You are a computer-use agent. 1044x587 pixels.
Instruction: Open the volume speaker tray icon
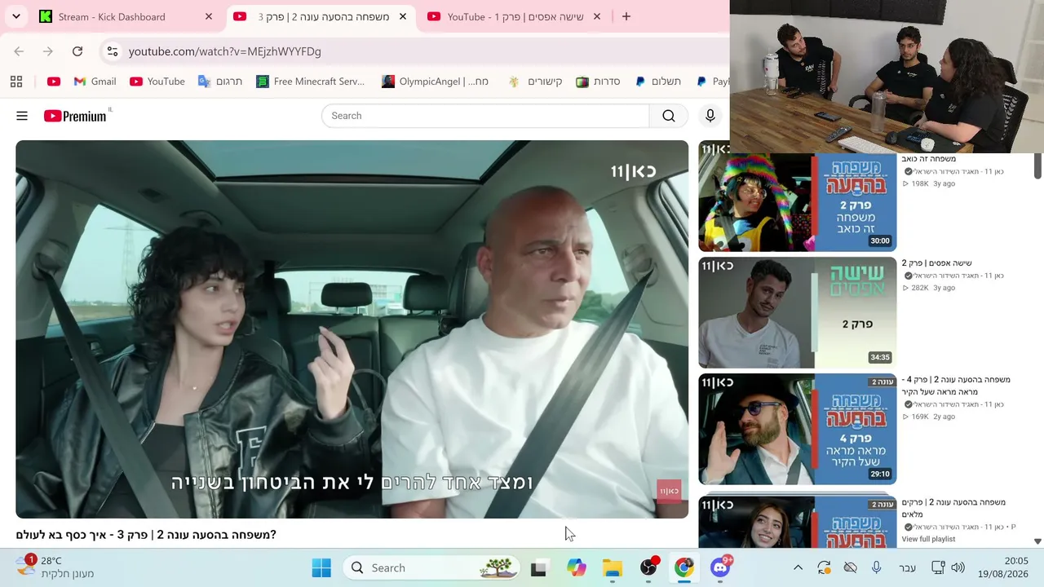(x=958, y=568)
